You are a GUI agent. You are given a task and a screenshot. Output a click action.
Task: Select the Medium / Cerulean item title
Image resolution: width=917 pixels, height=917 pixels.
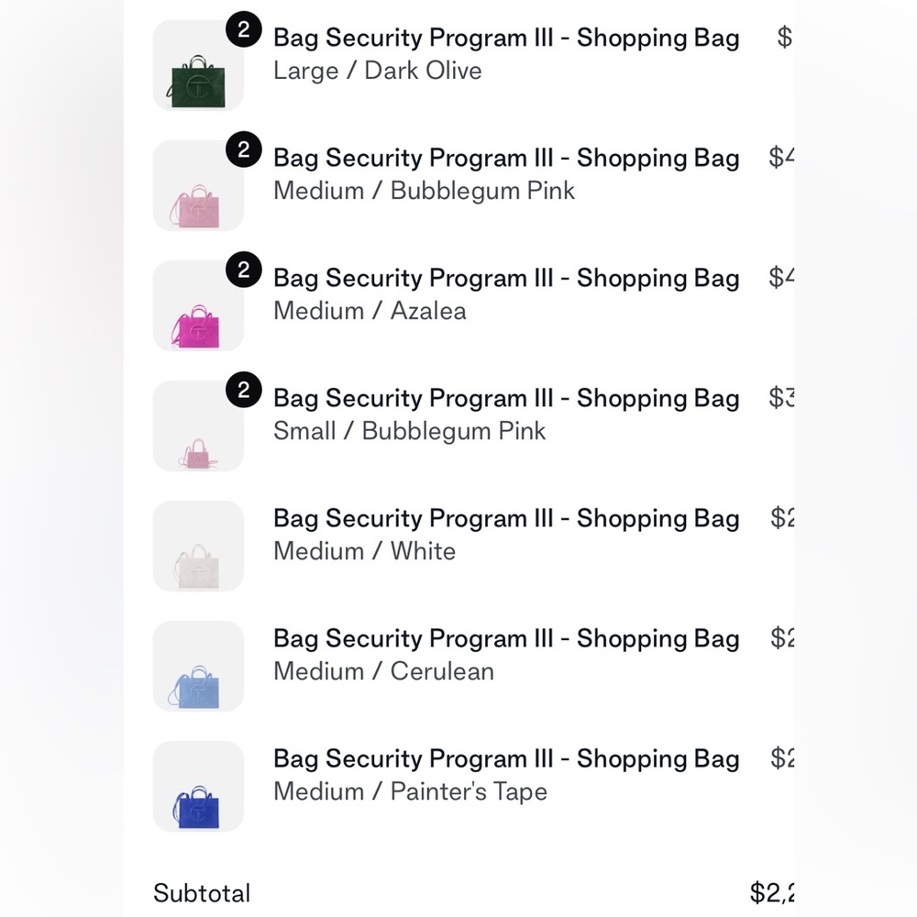pyautogui.click(x=505, y=639)
